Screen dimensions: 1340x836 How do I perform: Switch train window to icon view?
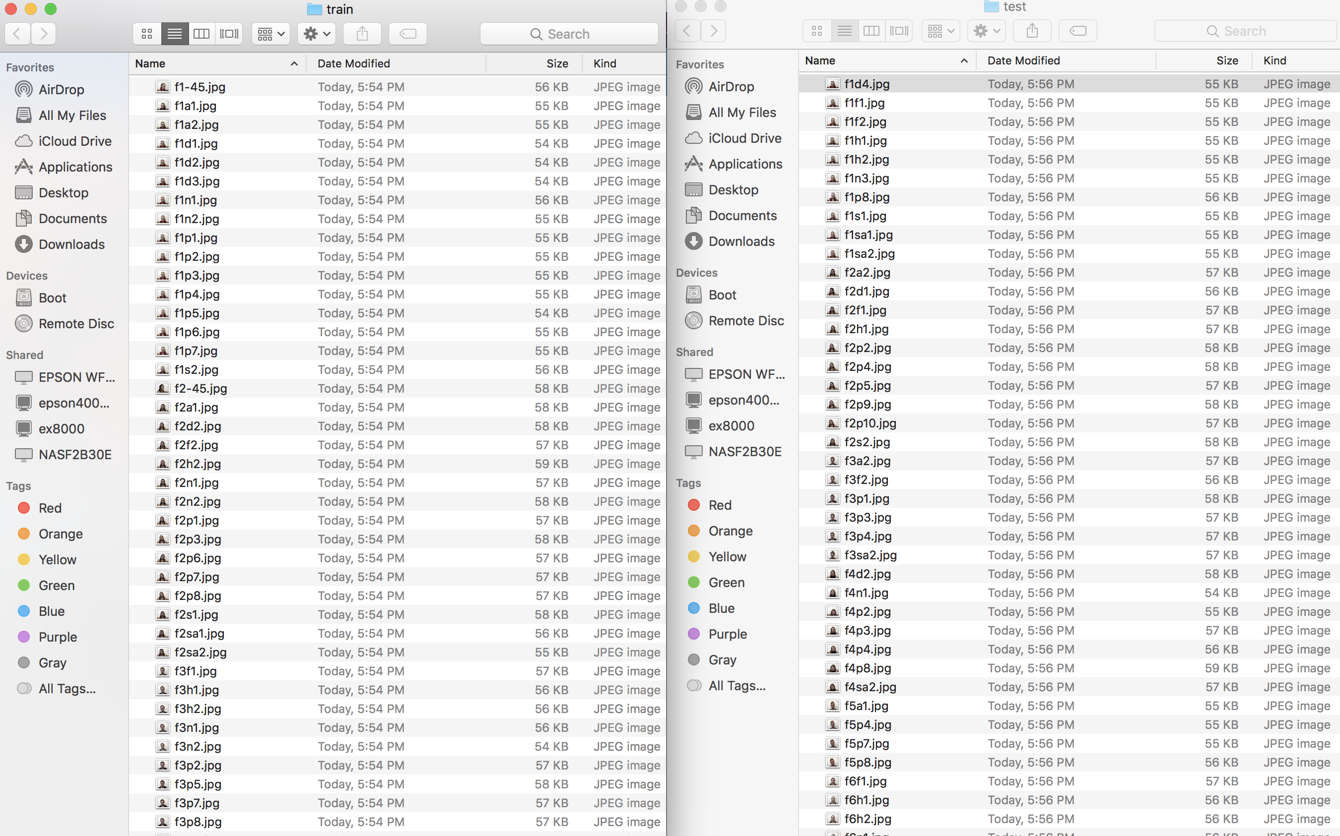click(147, 34)
